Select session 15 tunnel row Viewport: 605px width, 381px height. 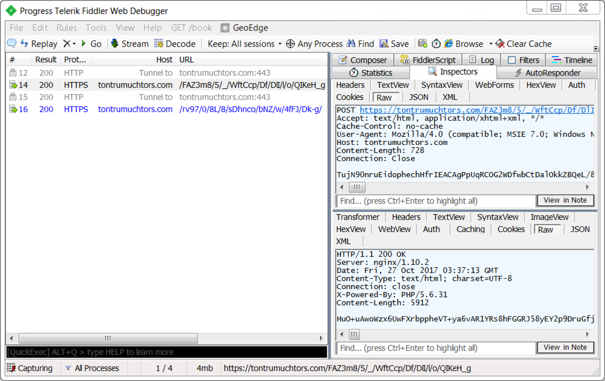[167, 97]
